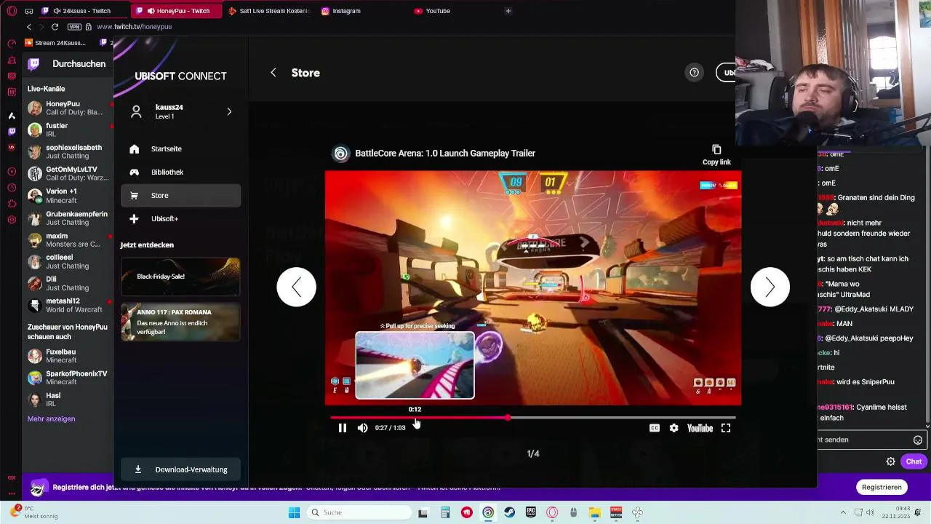Click the seek preview thumbnail
This screenshot has width=931, height=524.
(415, 365)
